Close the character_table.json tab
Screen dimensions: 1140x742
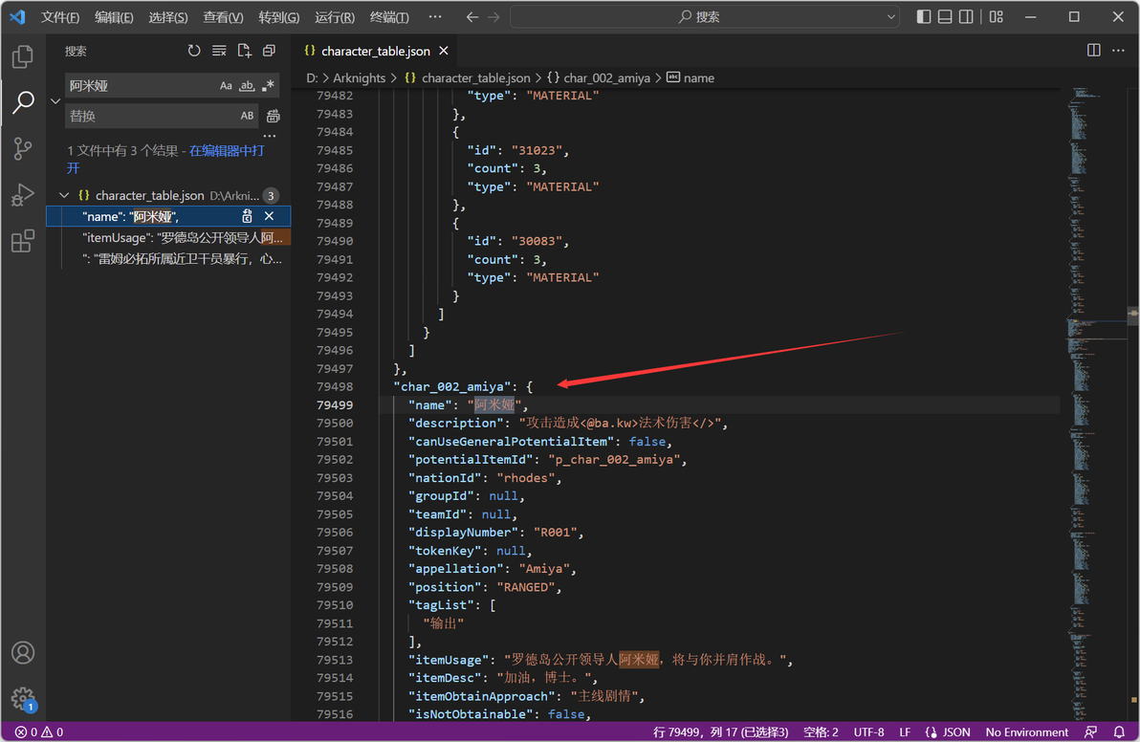pyautogui.click(x=444, y=51)
